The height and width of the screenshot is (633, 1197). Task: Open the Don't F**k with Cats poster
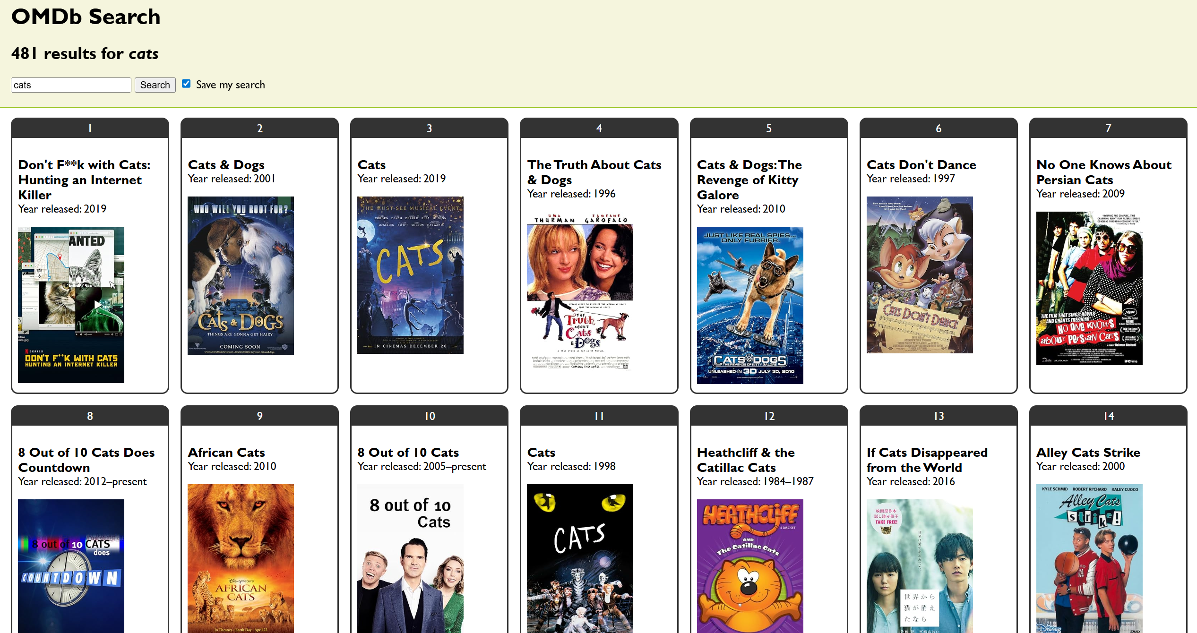pos(71,305)
